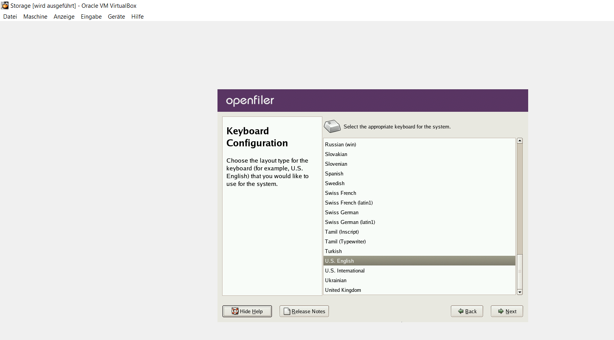The height and width of the screenshot is (340, 614).
Task: Open the Datei menu
Action: [x=10, y=17]
